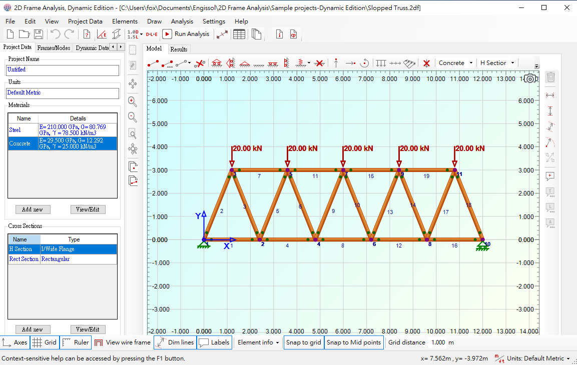
Task: Click the Run Analysis button
Action: click(186, 34)
